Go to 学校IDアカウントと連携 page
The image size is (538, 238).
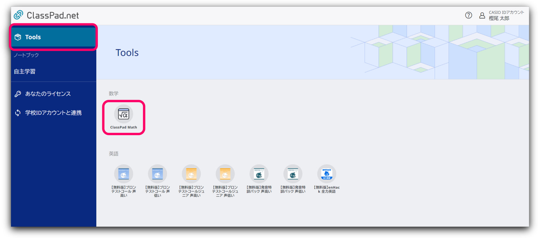coord(53,113)
